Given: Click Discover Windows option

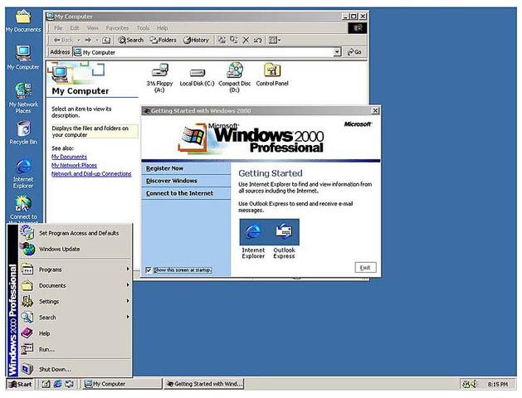Looking at the screenshot, I should click(186, 181).
